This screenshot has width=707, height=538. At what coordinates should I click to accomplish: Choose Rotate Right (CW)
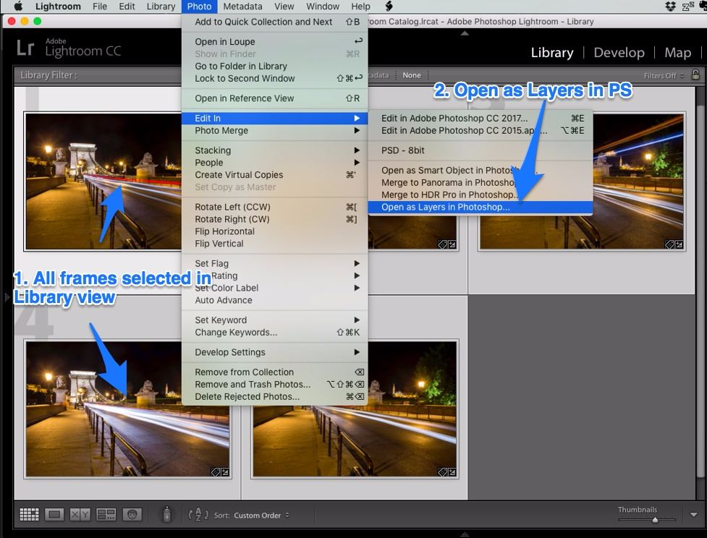tap(274, 219)
